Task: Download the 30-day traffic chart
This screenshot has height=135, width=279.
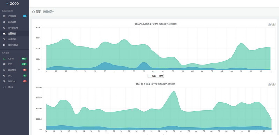Action: click(x=274, y=84)
